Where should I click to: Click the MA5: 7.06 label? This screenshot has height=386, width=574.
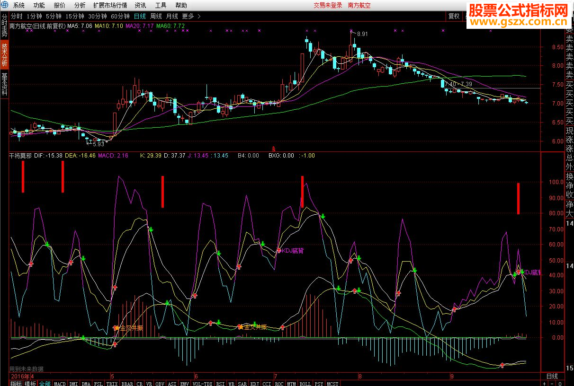80,25
